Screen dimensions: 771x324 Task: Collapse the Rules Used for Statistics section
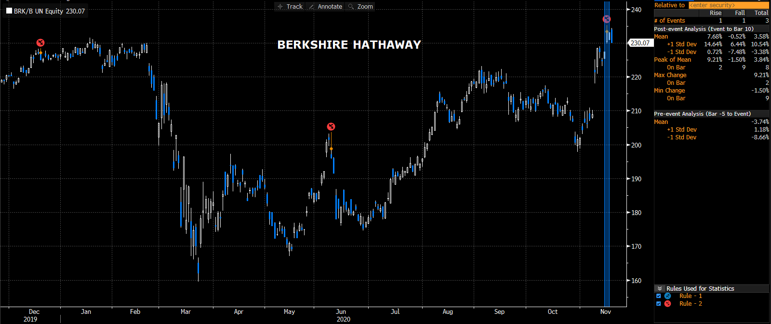tap(660, 288)
